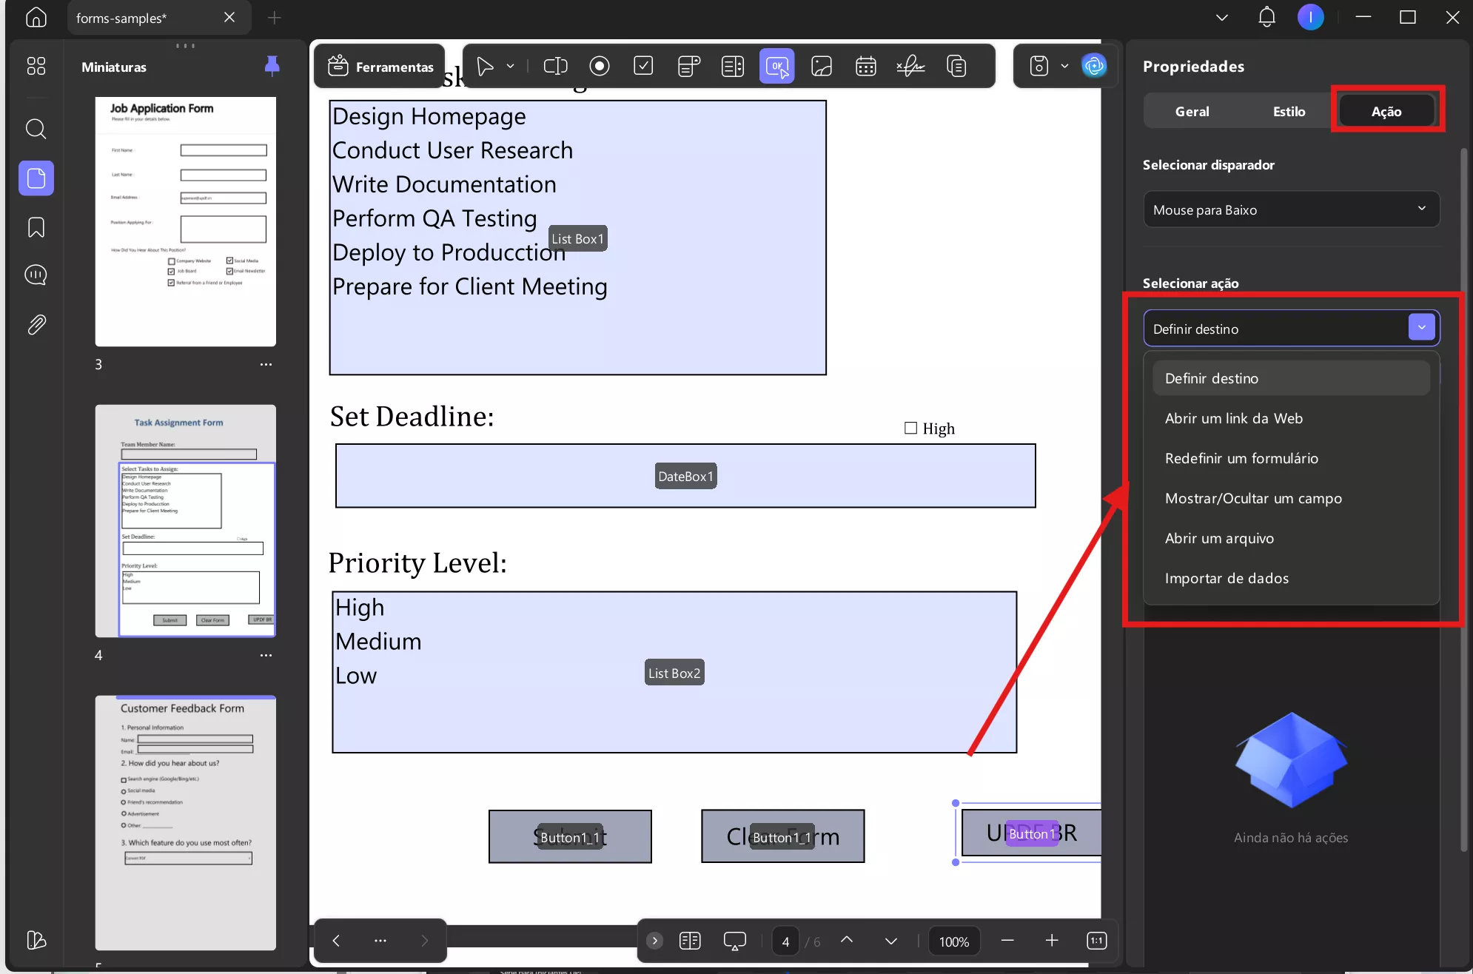The height and width of the screenshot is (974, 1473).
Task: Open the user account avatar
Action: tap(1310, 17)
